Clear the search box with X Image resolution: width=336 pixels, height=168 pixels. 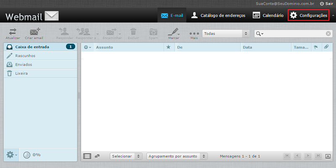328,34
